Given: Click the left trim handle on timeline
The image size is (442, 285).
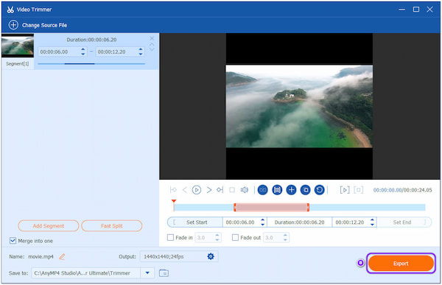Looking at the screenshot, I should click(x=235, y=208).
